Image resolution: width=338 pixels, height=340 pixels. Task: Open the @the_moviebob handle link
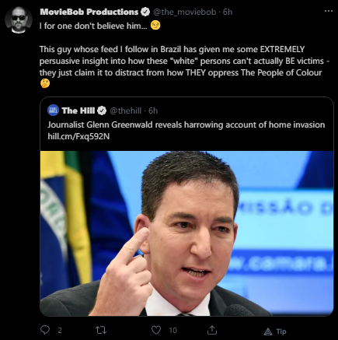pyautogui.click(x=184, y=12)
